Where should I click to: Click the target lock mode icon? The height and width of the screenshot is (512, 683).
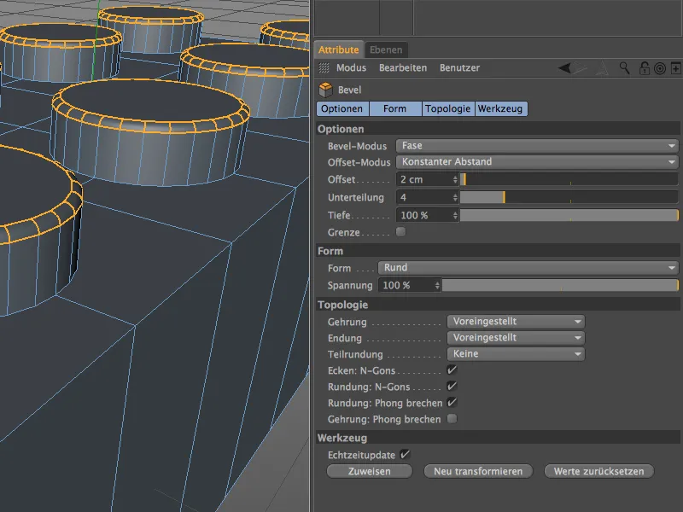tap(660, 68)
